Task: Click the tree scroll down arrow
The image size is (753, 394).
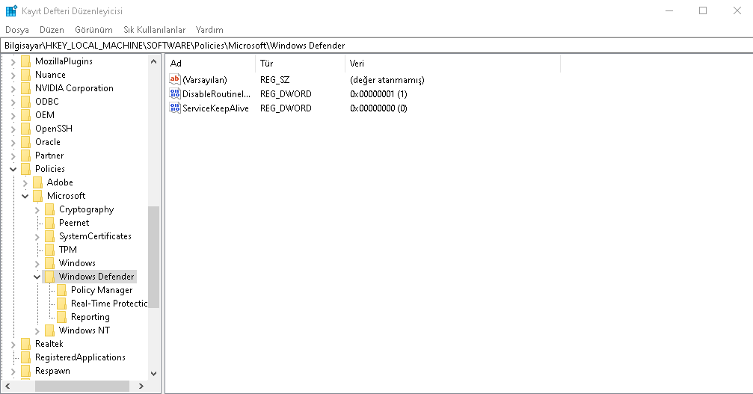Action: point(154,373)
